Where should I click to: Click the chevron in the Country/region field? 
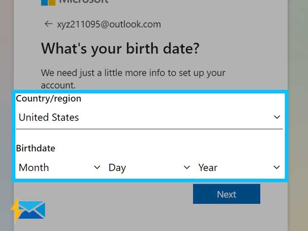(x=277, y=117)
